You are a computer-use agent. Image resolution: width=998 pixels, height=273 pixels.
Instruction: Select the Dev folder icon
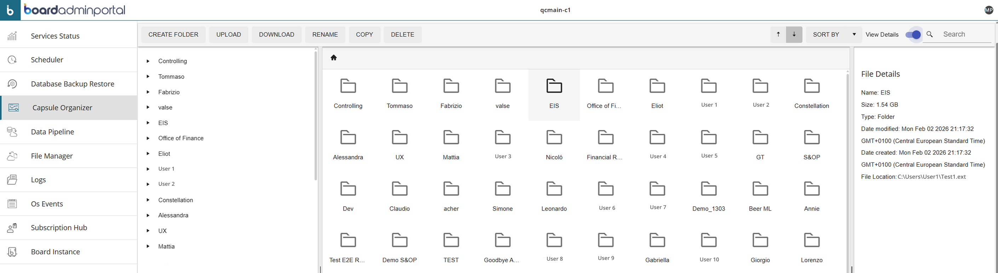(x=348, y=189)
